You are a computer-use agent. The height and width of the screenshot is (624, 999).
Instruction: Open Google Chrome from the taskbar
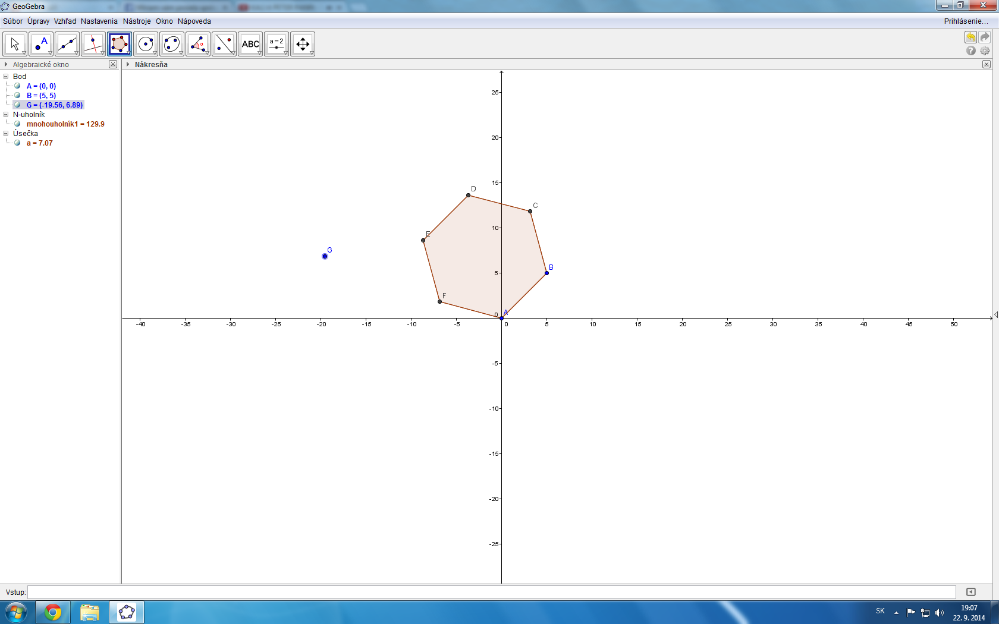53,612
